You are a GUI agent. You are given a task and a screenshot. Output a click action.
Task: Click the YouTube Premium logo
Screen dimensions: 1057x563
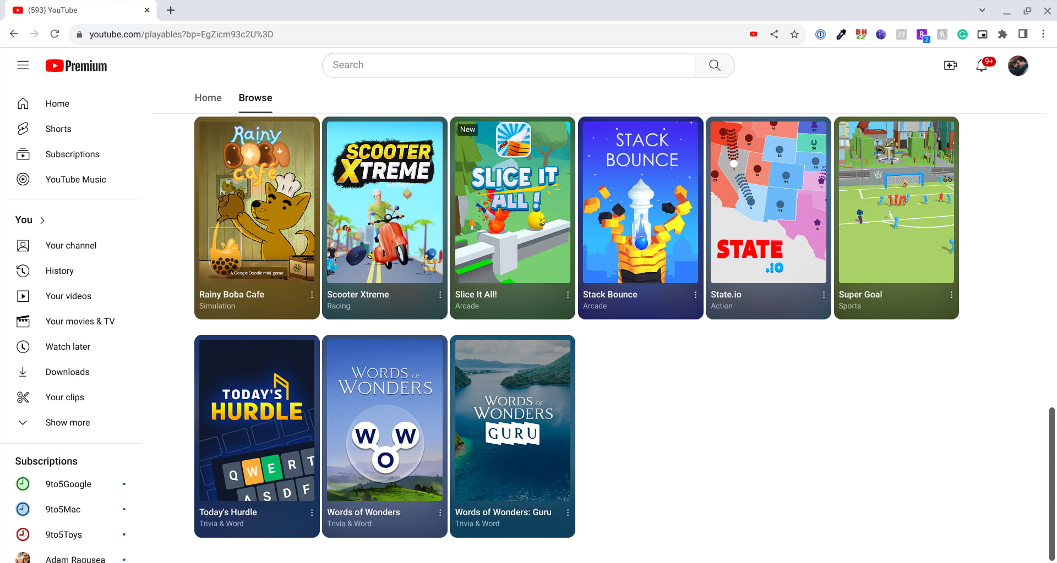(75, 65)
